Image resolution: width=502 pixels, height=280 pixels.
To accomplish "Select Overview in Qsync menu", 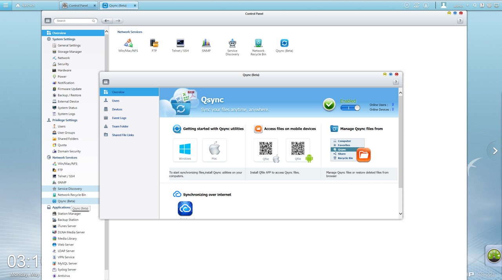I will (x=129, y=92).
